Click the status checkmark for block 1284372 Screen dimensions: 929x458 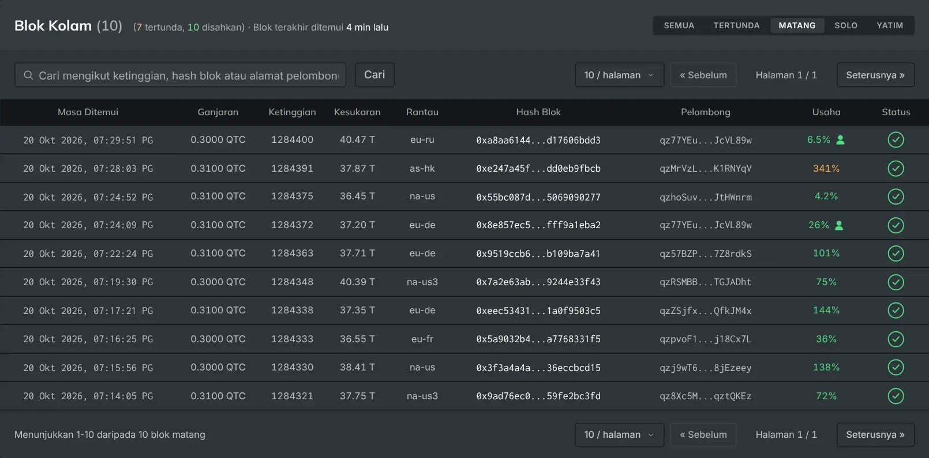(896, 225)
